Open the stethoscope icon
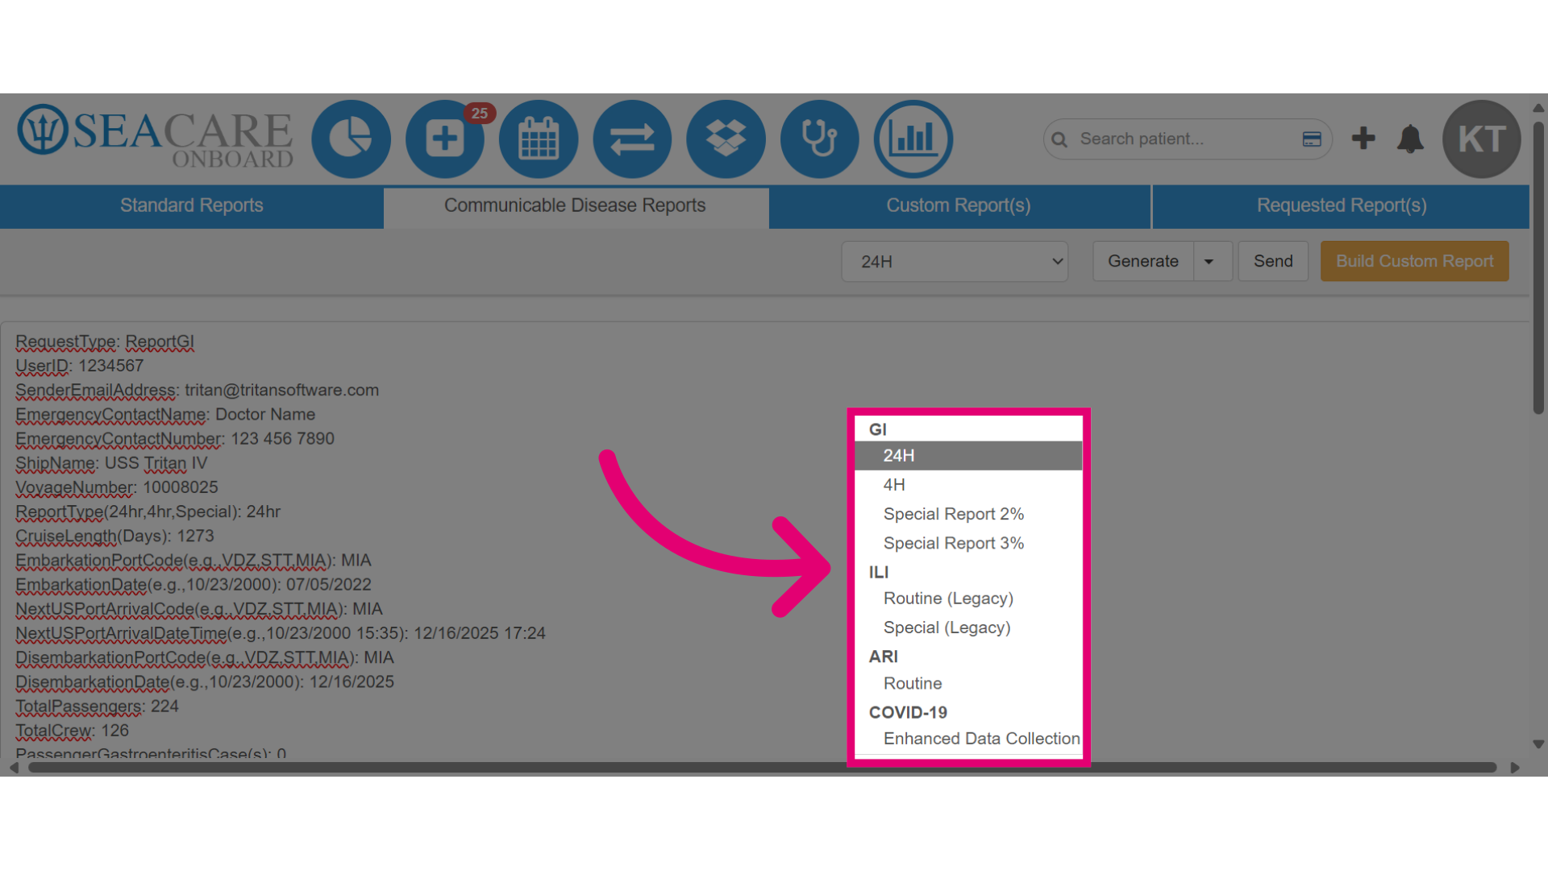Viewport: 1548px width, 870px height. pos(819,139)
